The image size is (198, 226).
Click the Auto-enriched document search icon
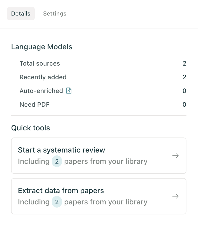pyautogui.click(x=69, y=91)
